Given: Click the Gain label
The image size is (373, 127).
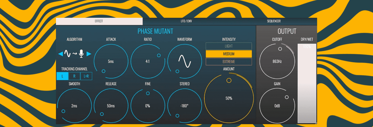Looking at the screenshot, I should (x=277, y=84).
